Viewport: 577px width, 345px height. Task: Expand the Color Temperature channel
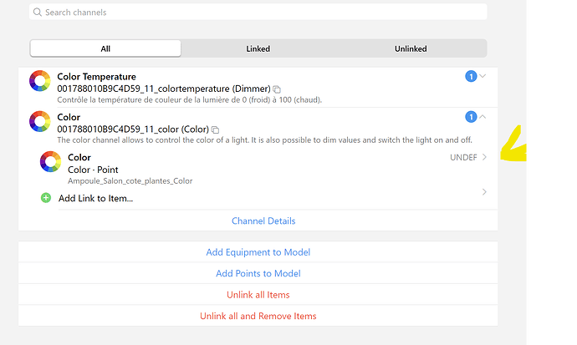(483, 76)
